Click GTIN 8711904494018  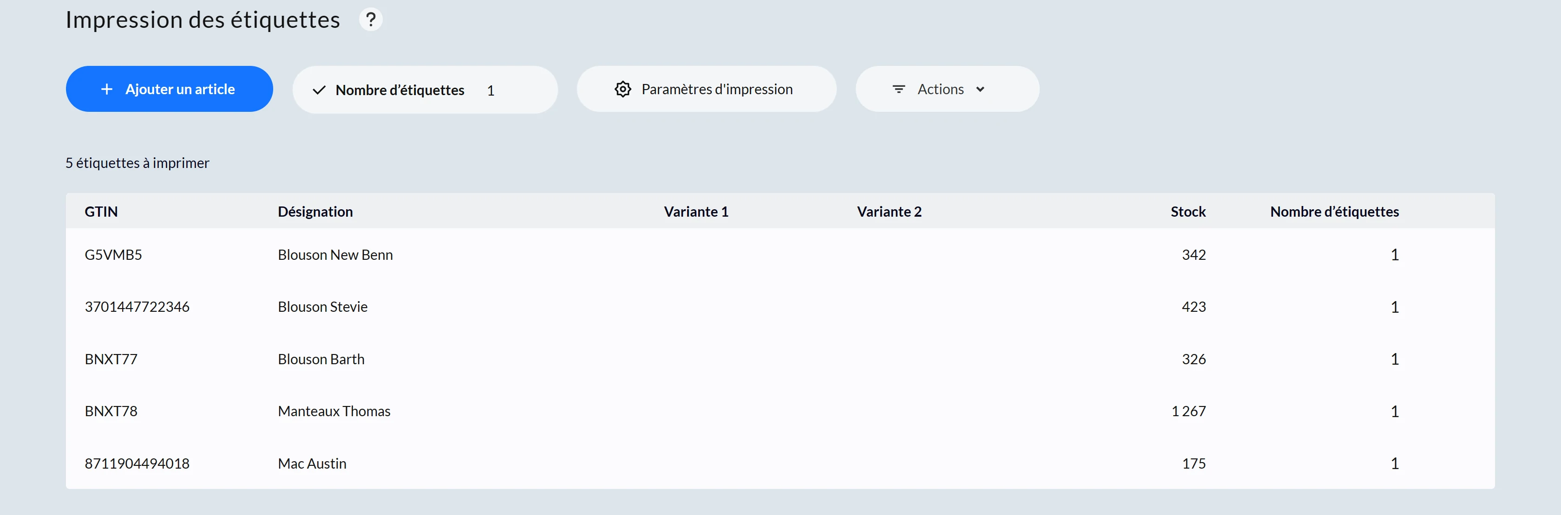(137, 463)
